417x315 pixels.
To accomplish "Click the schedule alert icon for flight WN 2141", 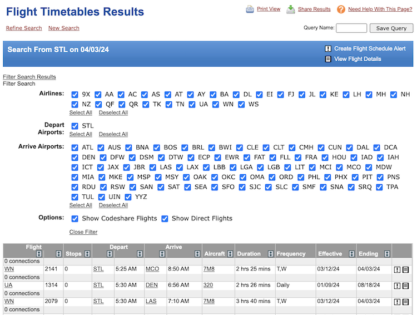I will [x=397, y=270].
